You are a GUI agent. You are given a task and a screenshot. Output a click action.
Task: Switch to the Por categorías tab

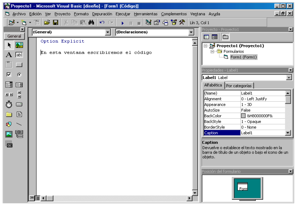(x=239, y=86)
